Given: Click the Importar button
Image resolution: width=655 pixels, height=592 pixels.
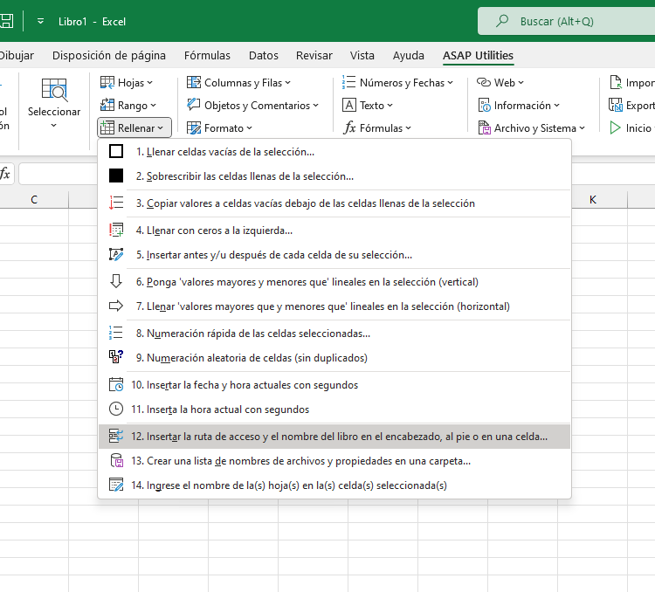Looking at the screenshot, I should [x=632, y=83].
